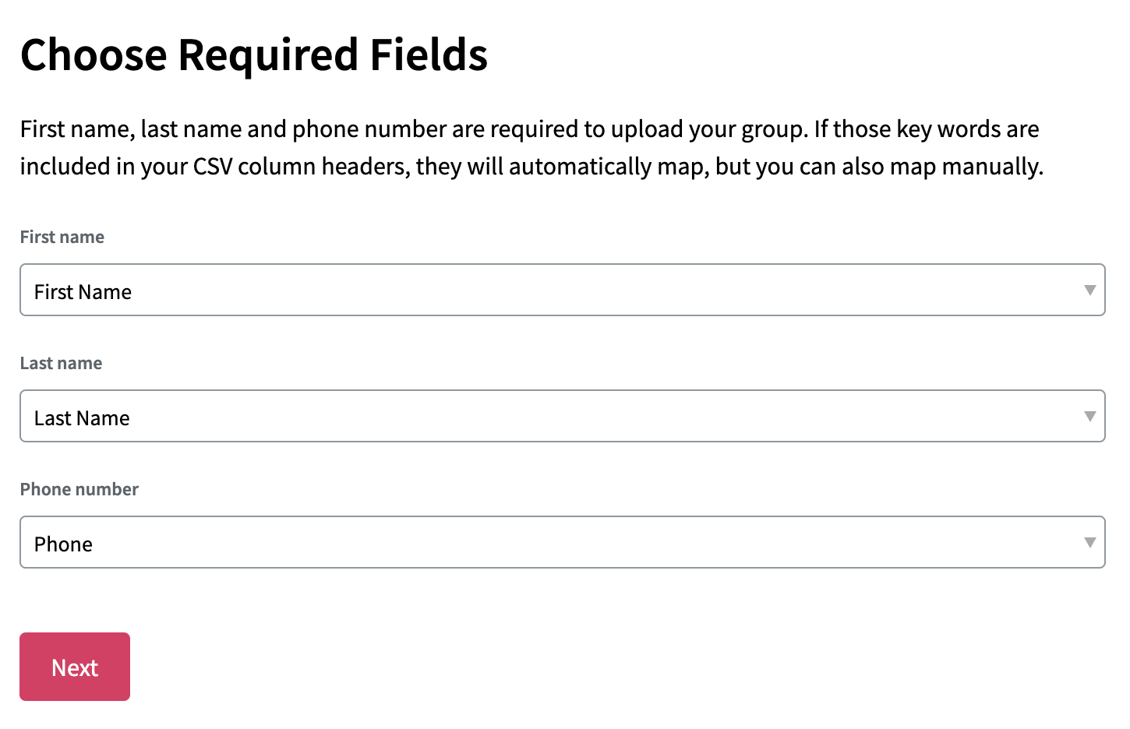This screenshot has width=1130, height=729.
Task: Click the Choose Required Fields heading
Action: tap(254, 55)
